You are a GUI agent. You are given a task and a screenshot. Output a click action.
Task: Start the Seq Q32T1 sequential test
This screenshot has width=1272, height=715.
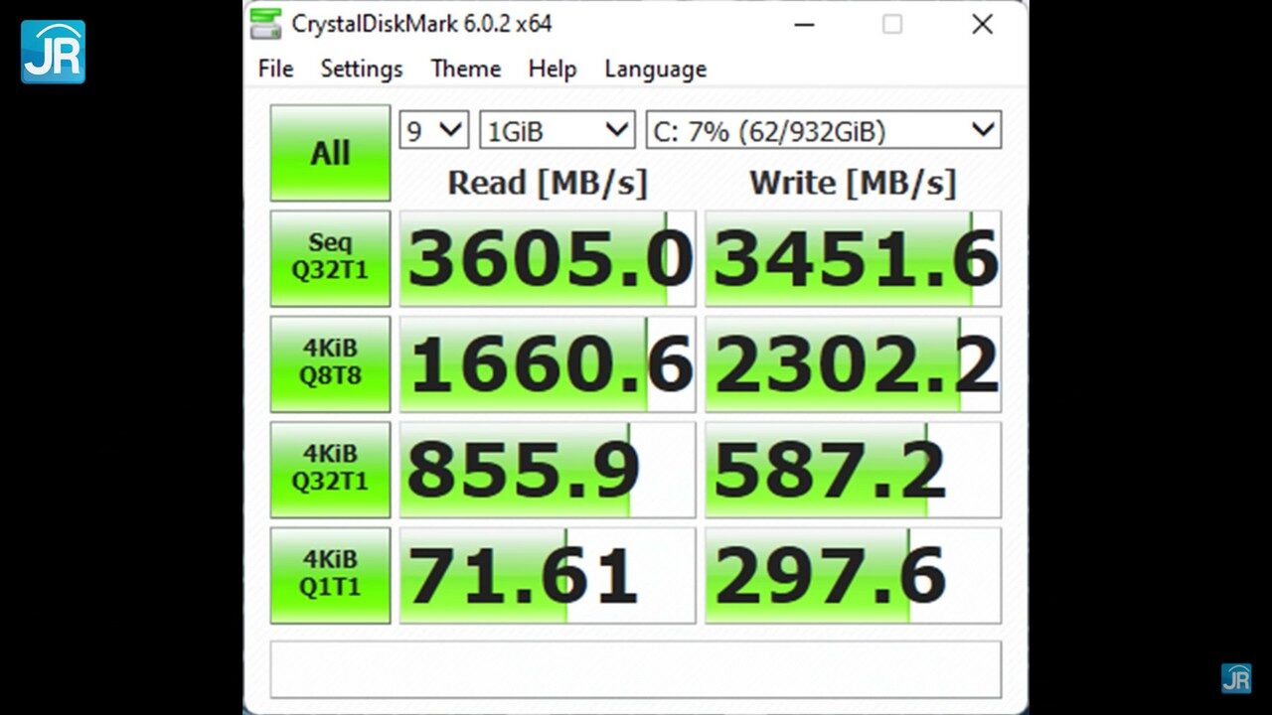click(329, 257)
